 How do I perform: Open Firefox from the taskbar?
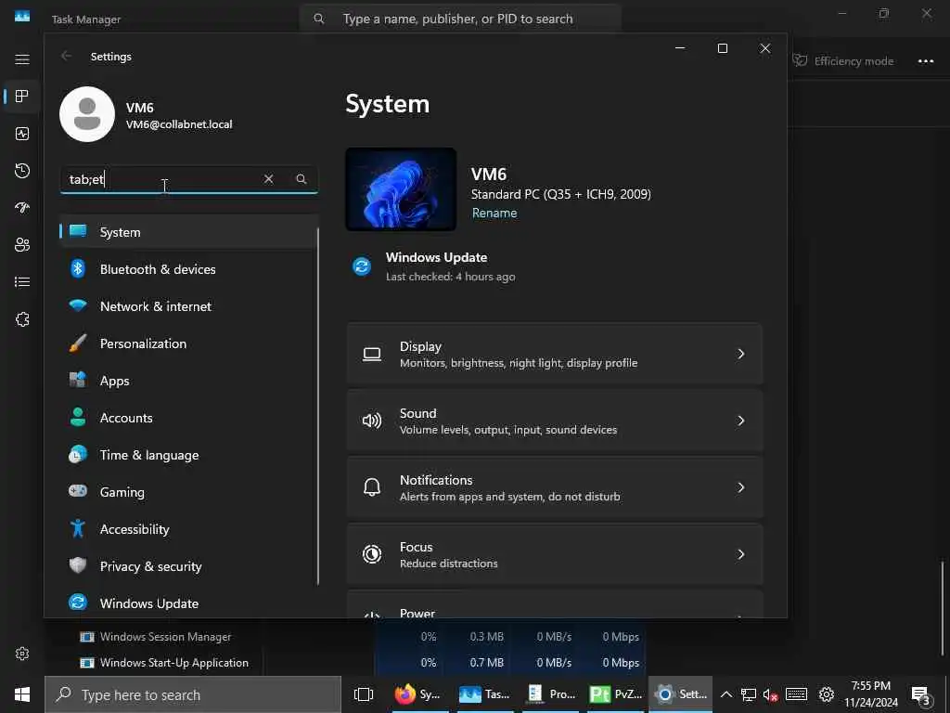[x=417, y=694]
